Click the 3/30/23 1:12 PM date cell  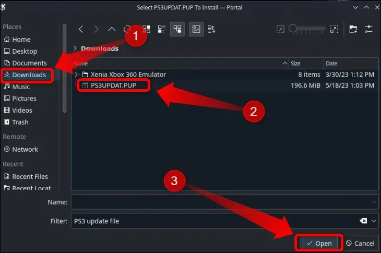(x=350, y=75)
